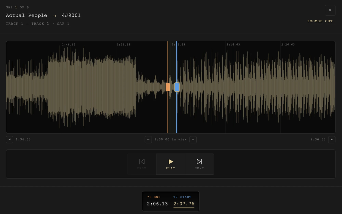Screen dimensions: 342x214
Task: Click the Play button
Action: tap(170, 164)
